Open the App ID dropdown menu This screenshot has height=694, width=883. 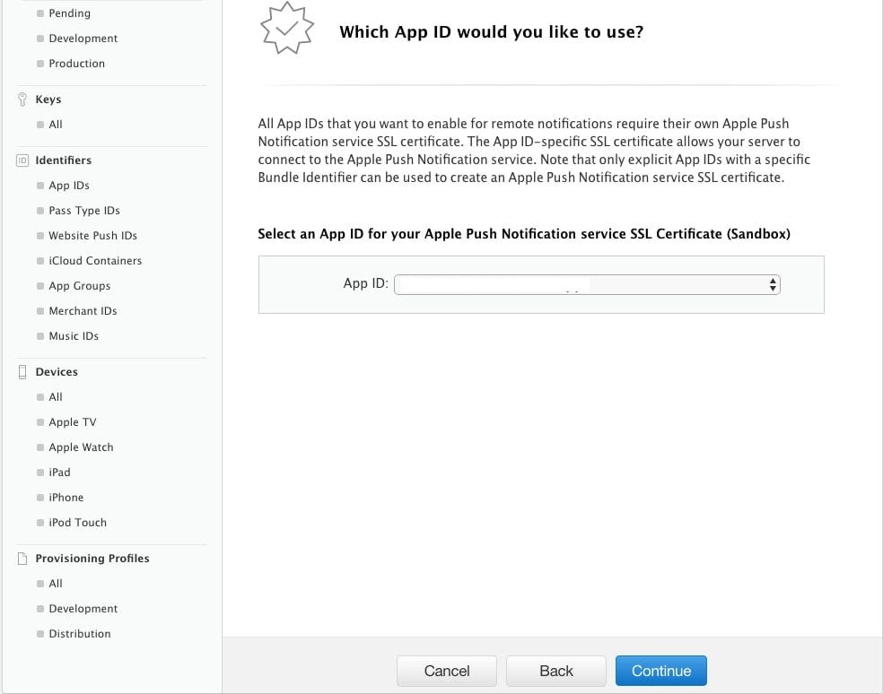pyautogui.click(x=587, y=285)
